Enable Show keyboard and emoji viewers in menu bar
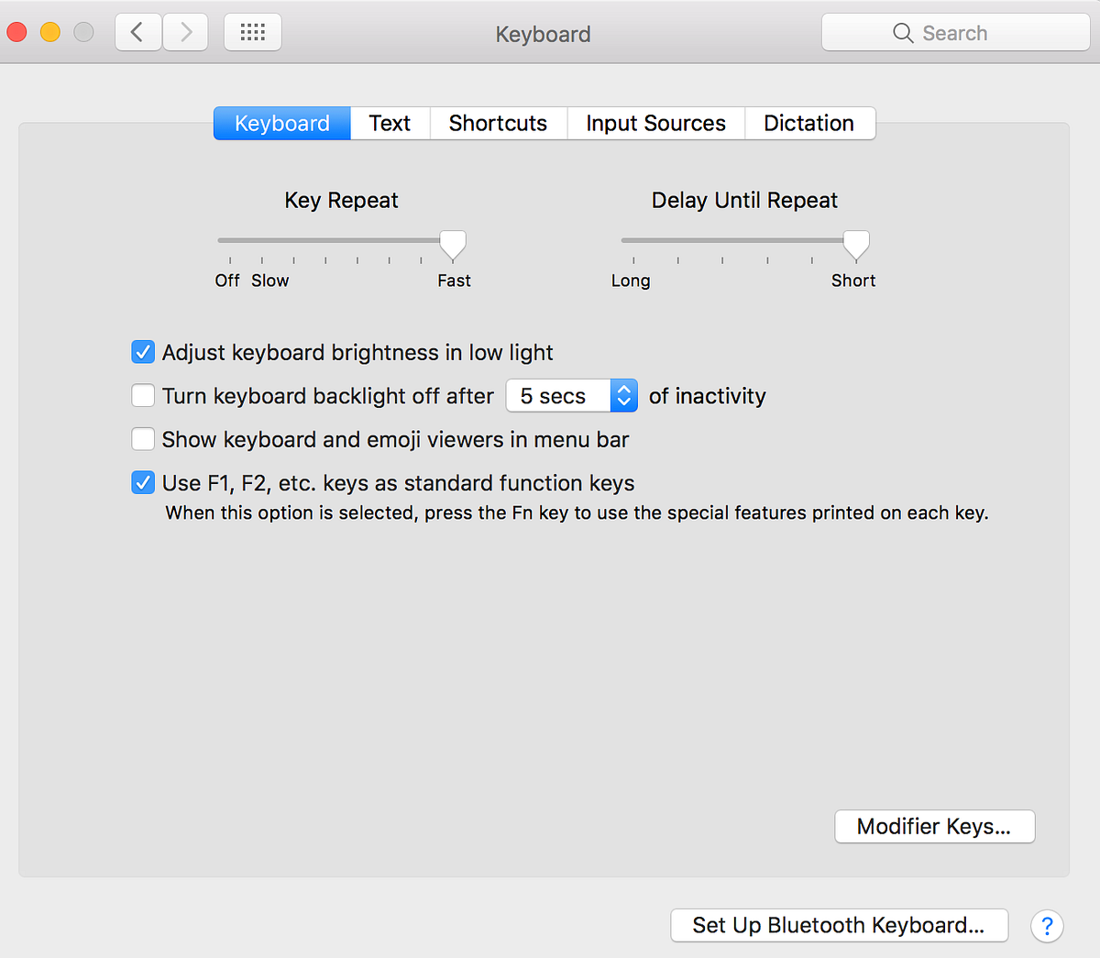The width and height of the screenshot is (1100, 958). coord(143,439)
